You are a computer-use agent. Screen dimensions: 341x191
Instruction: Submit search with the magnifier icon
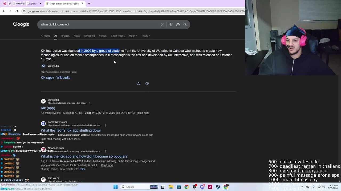tap(185, 24)
